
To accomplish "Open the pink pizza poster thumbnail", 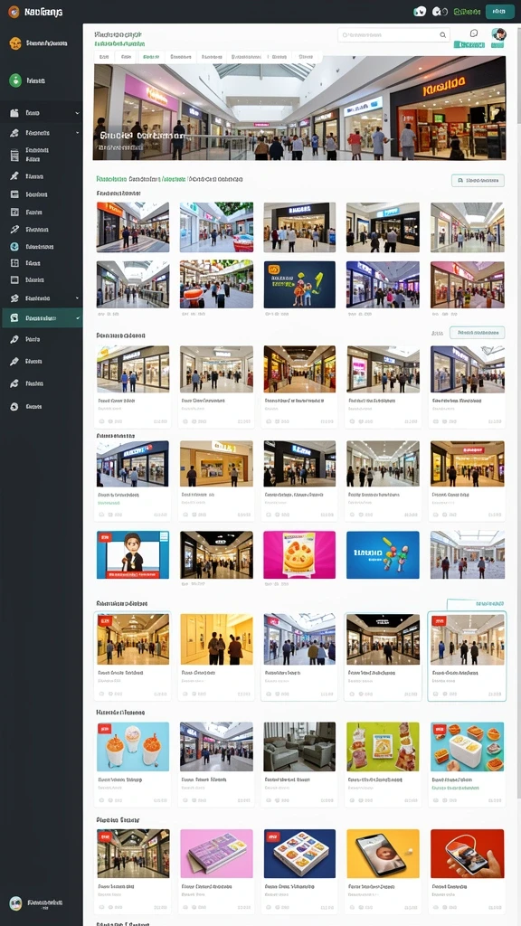I will (x=299, y=554).
